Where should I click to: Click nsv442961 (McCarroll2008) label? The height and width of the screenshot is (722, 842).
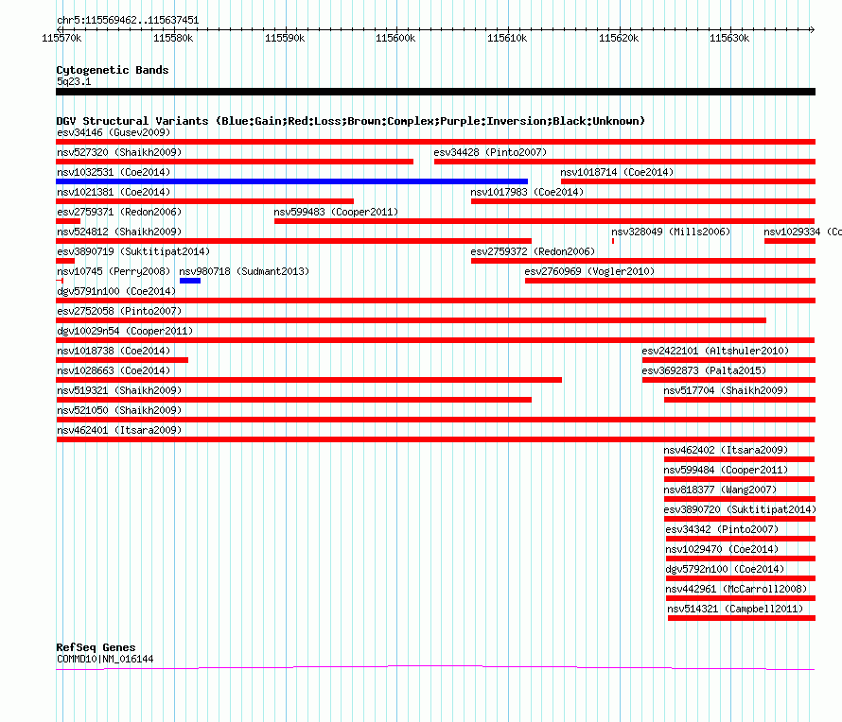[737, 589]
